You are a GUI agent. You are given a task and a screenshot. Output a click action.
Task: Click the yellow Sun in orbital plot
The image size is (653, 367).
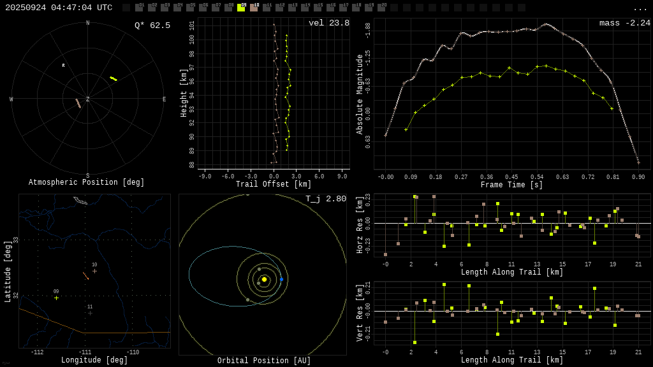pyautogui.click(x=264, y=279)
